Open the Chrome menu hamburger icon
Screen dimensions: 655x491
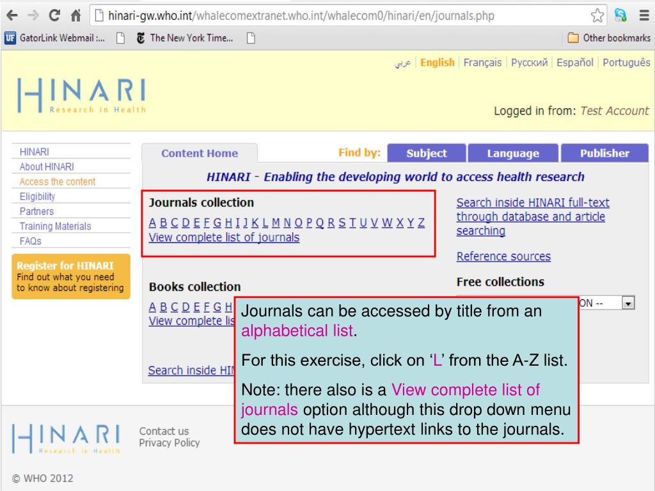tap(644, 15)
